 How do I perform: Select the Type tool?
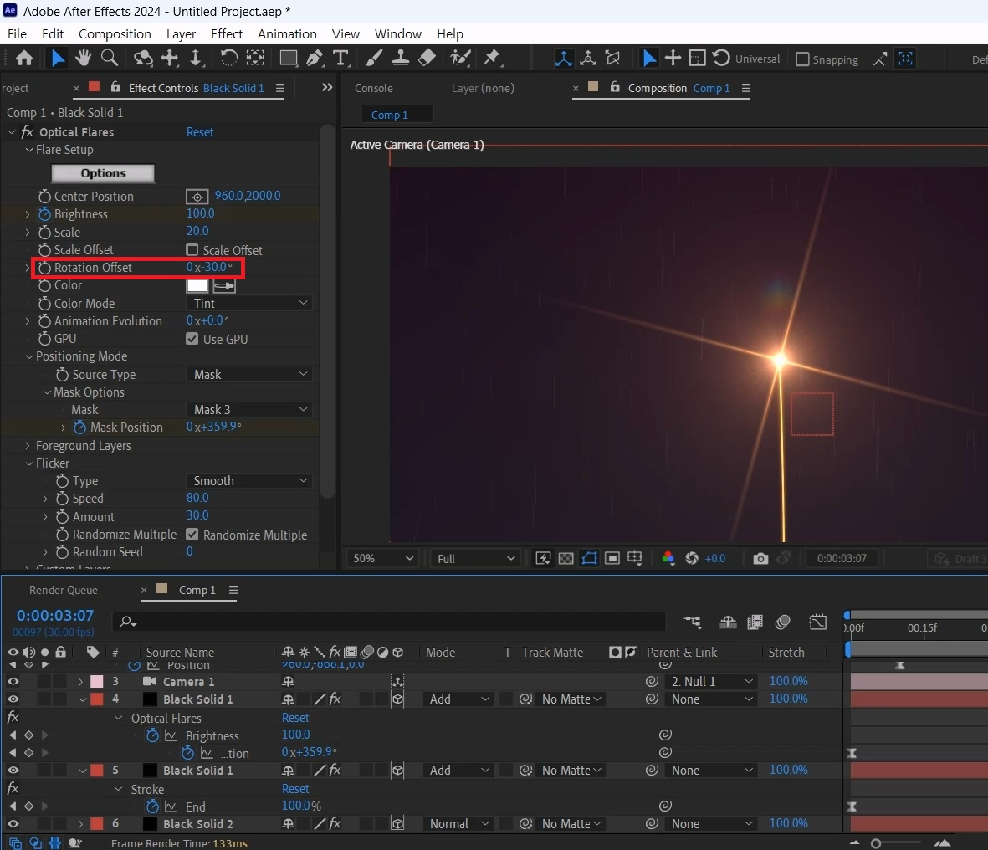click(340, 59)
